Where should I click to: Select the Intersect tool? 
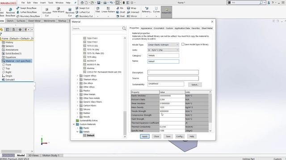click(133, 12)
